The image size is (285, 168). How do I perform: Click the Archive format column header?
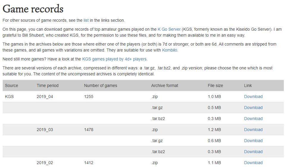pyautogui.click(x=165, y=85)
